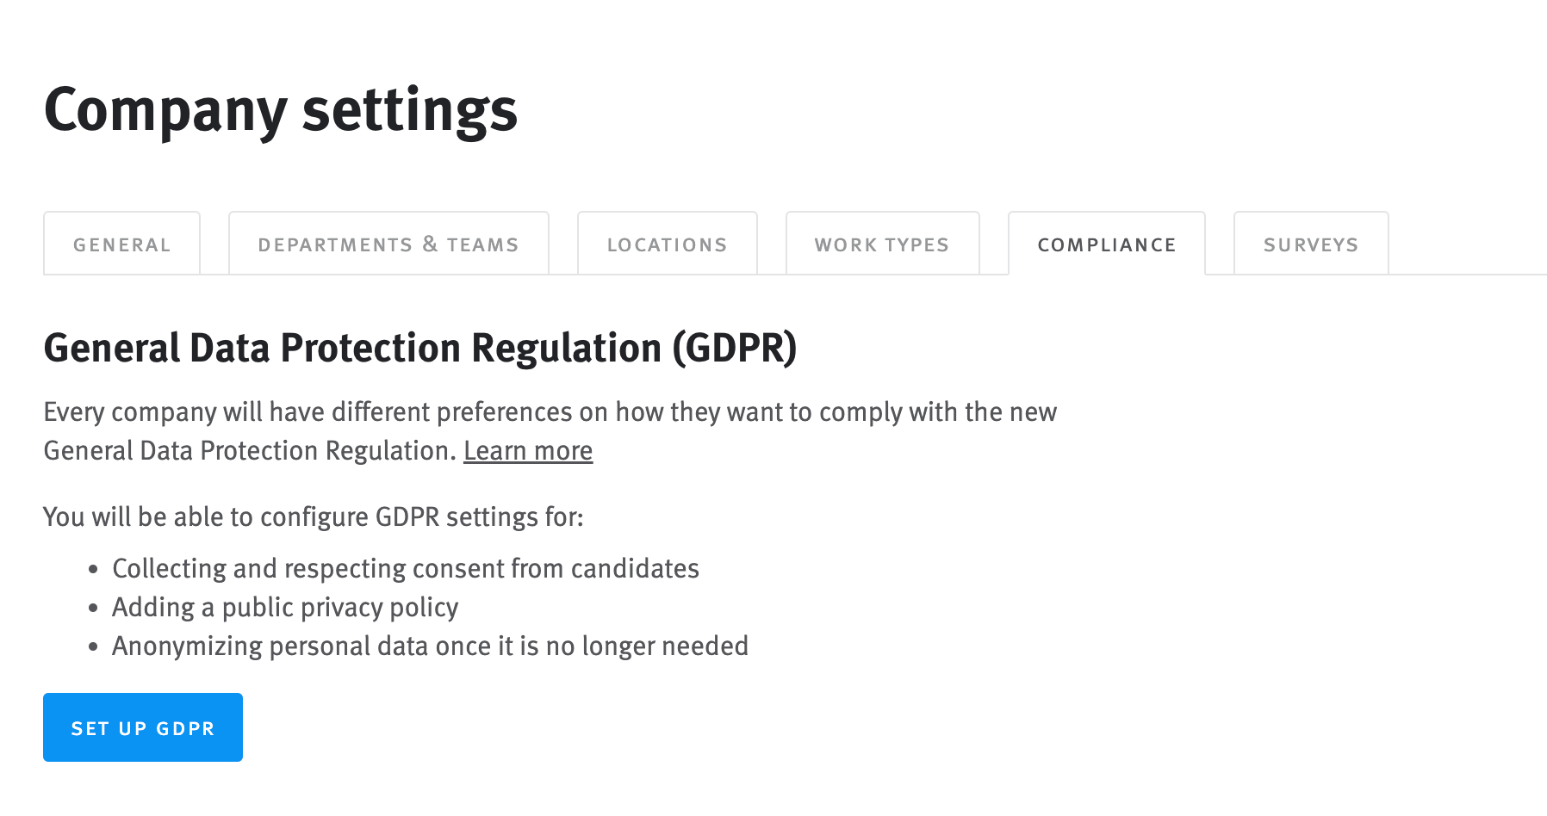This screenshot has width=1547, height=816.
Task: Click the public privacy policy bullet item
Action: coord(285,607)
